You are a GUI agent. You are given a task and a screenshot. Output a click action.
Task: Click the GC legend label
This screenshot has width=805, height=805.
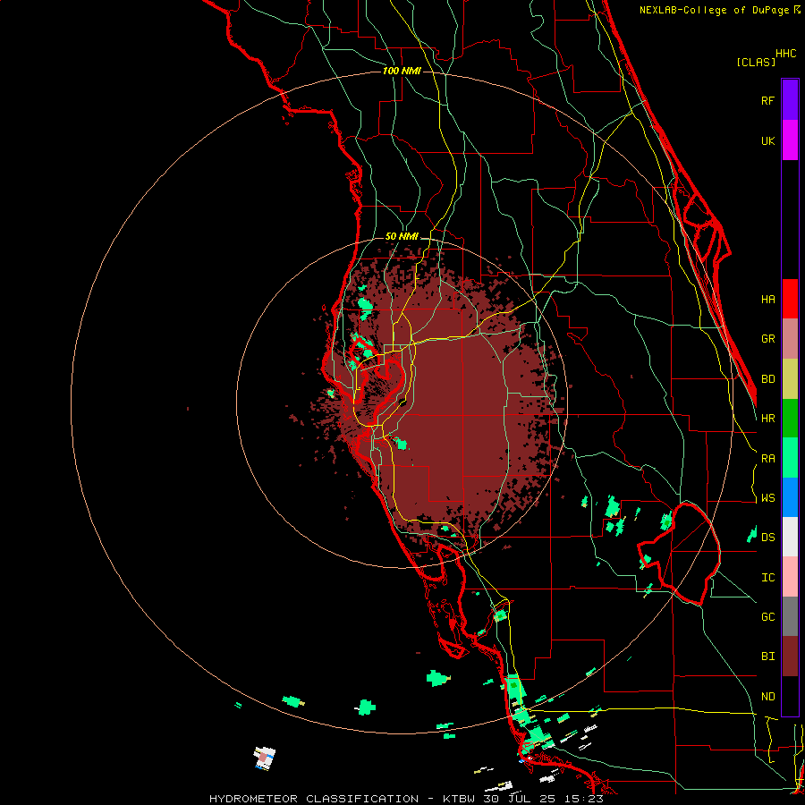pyautogui.click(x=767, y=617)
